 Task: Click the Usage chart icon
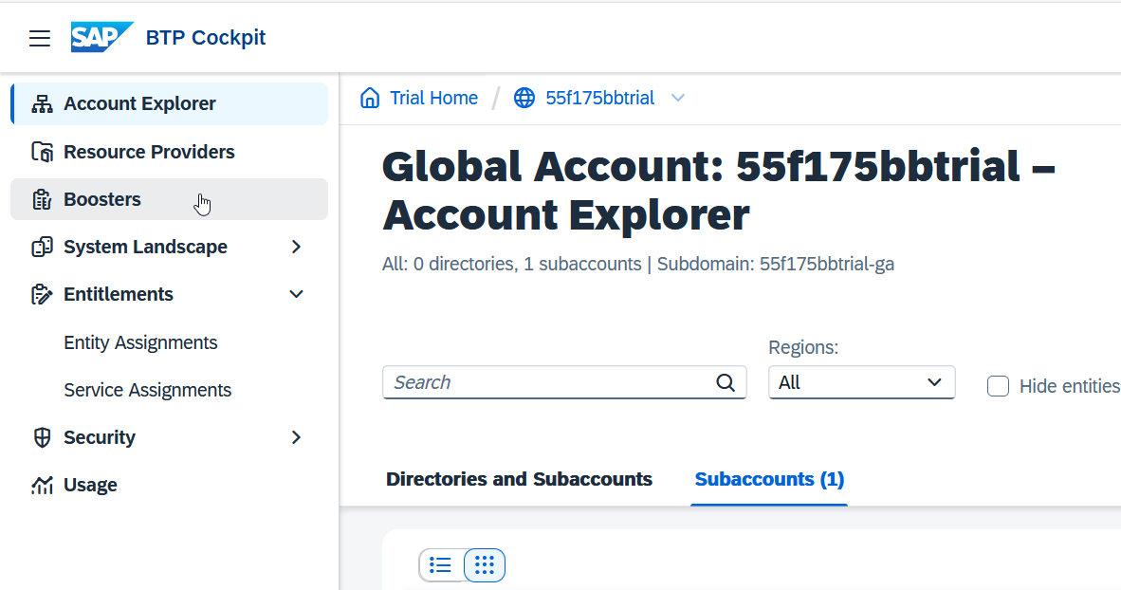click(42, 485)
